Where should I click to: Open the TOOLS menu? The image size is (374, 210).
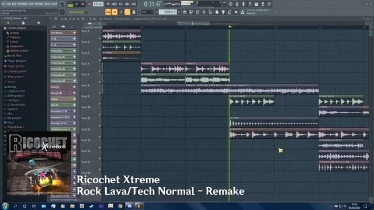click(x=48, y=4)
